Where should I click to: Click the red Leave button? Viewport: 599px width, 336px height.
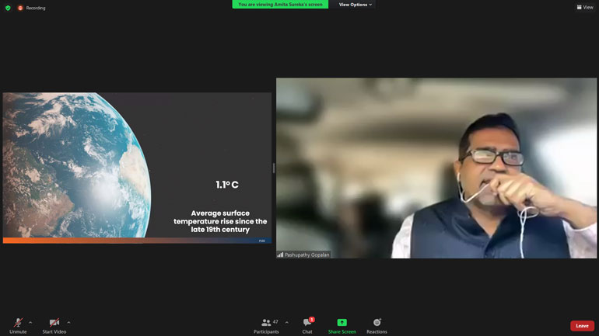point(582,326)
